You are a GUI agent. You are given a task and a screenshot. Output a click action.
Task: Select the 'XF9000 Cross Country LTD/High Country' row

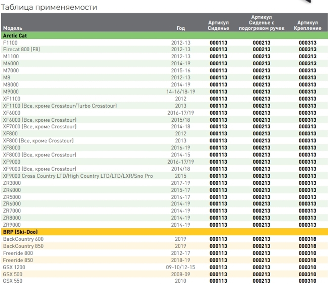coord(78,176)
